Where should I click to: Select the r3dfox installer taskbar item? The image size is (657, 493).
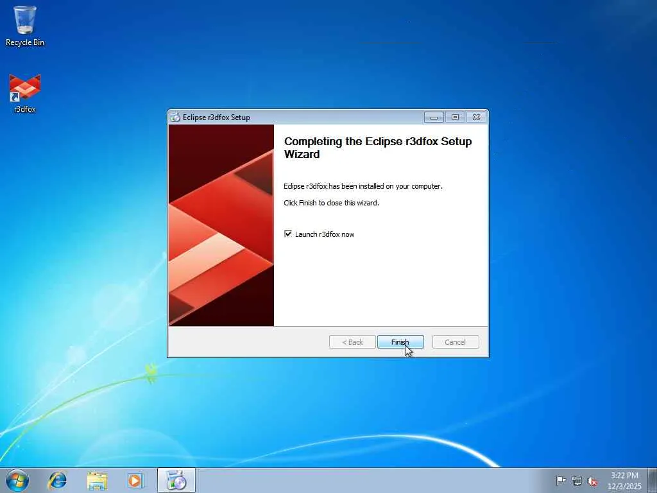coord(176,480)
